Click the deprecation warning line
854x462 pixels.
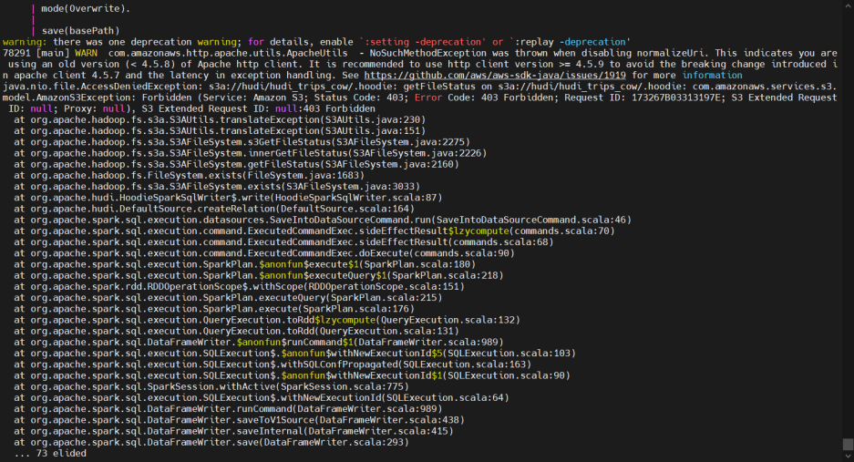tap(316, 42)
